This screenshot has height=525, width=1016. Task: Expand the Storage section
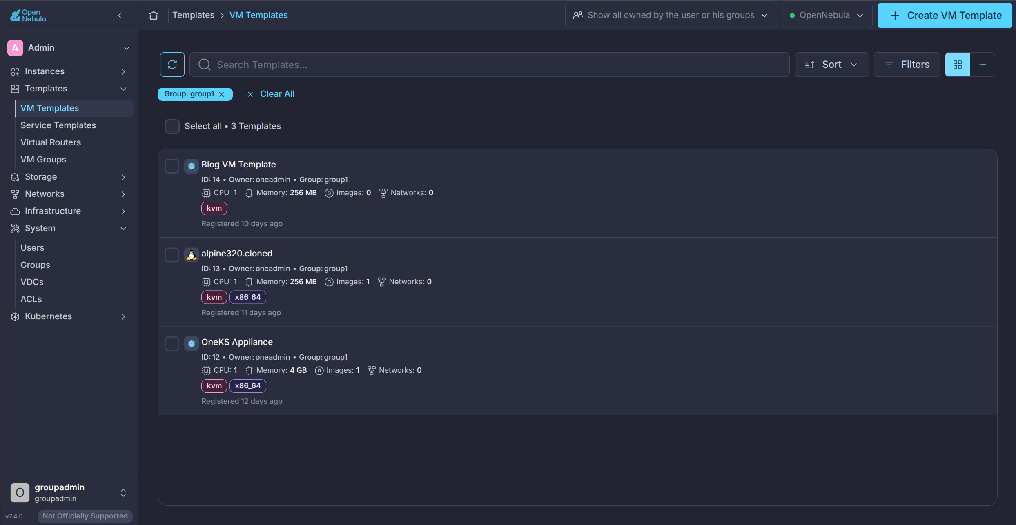tap(123, 177)
